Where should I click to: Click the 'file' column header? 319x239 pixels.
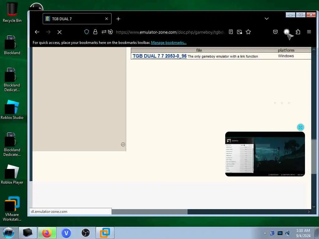point(199,50)
